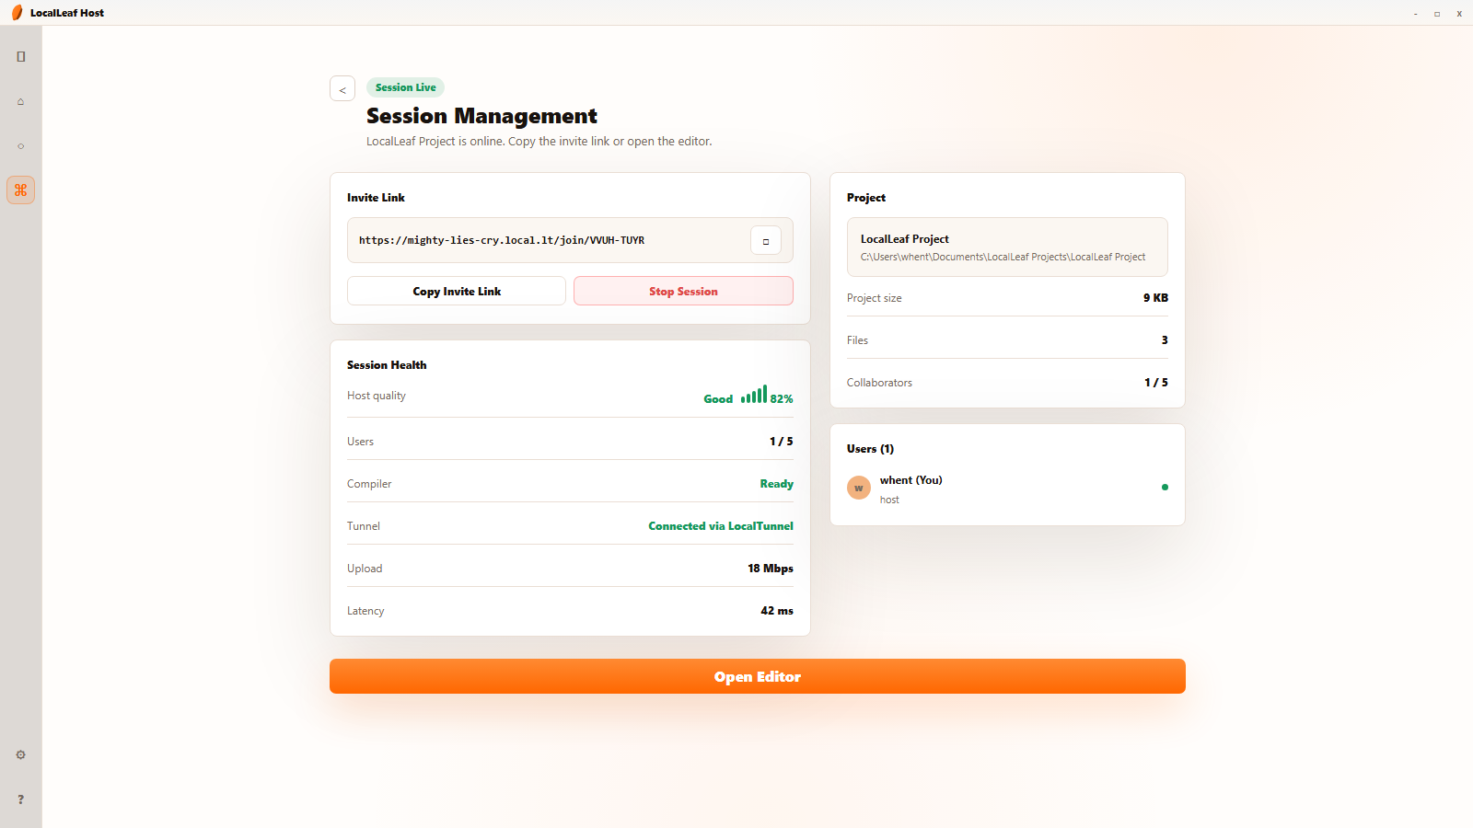Click the 'Connected via LocalTunnel' status
The width and height of the screenshot is (1473, 828).
pos(721,526)
